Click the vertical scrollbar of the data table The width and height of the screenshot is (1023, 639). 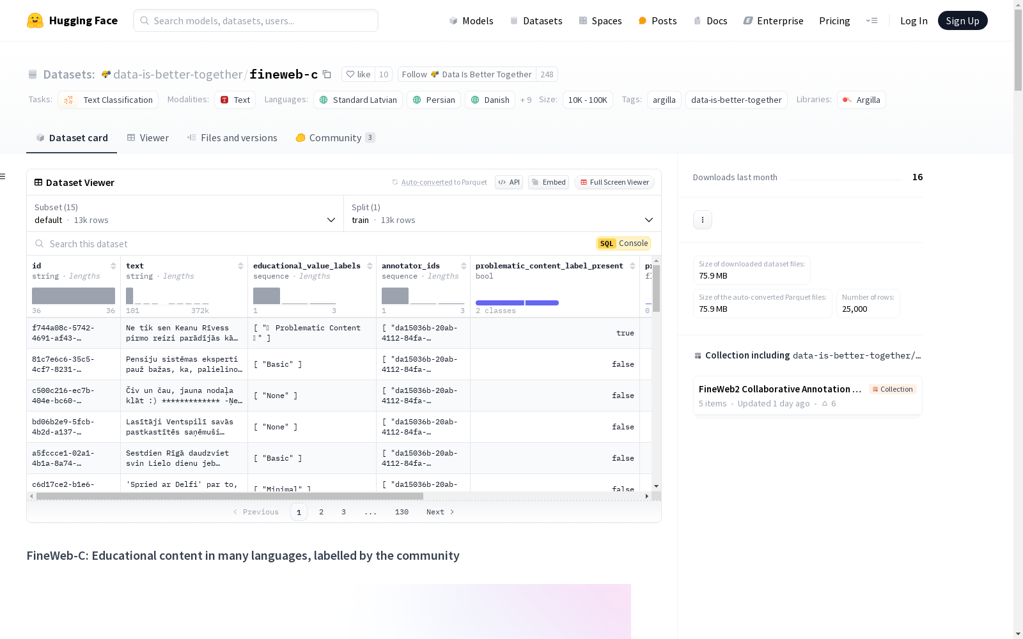point(657,289)
